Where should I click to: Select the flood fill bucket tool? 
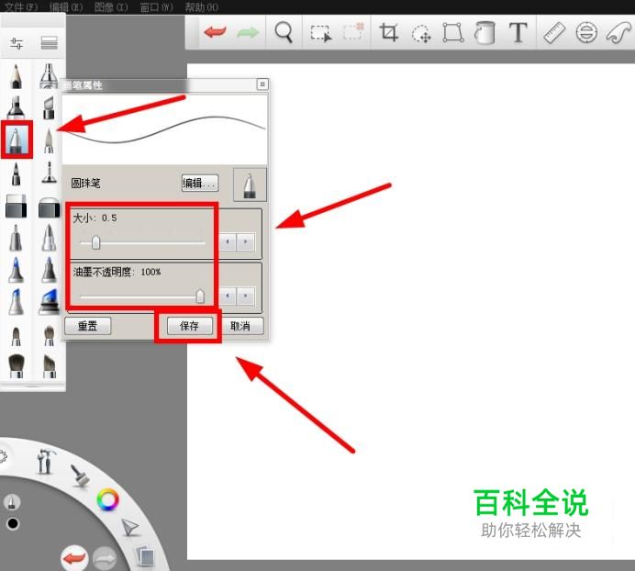pos(485,32)
